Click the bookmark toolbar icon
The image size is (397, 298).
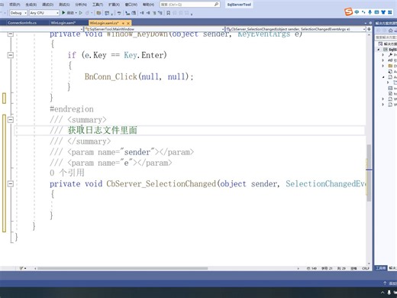click(168, 13)
